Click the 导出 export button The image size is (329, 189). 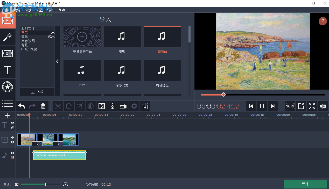tap(305, 184)
